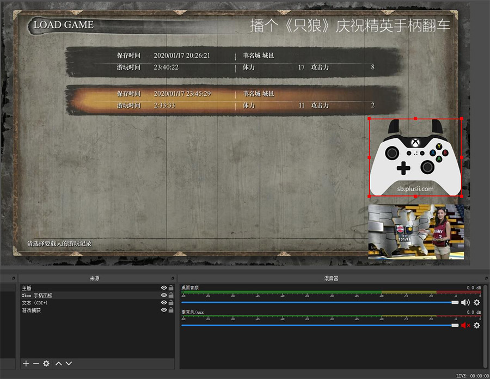
Task: Click the top-middle red handle of controller source
Action: 415,119
